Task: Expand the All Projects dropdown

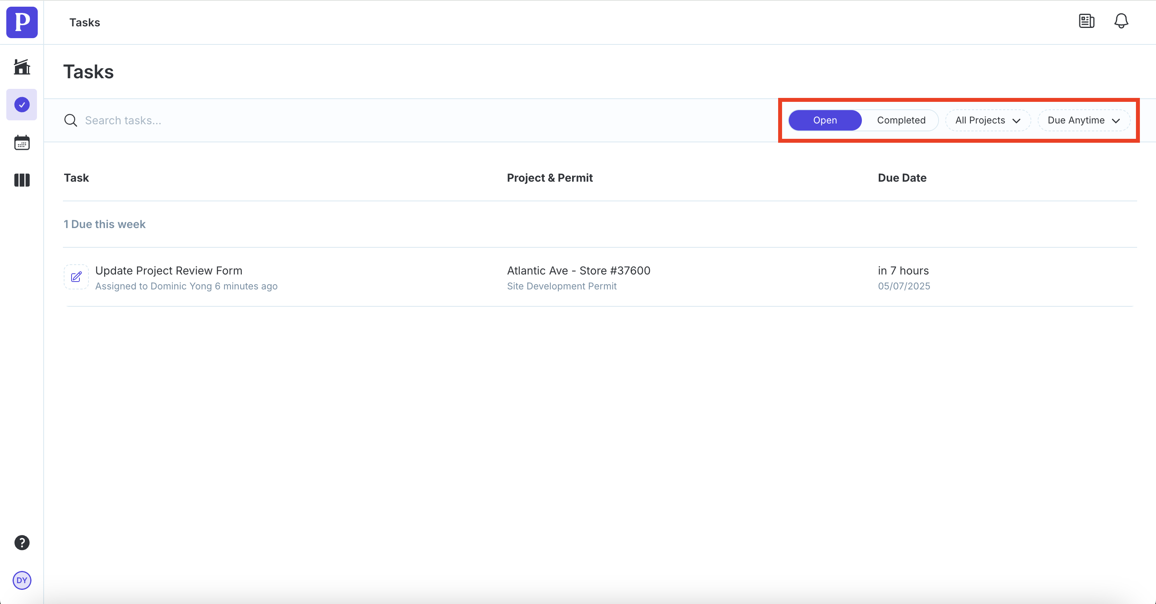Action: click(x=987, y=120)
